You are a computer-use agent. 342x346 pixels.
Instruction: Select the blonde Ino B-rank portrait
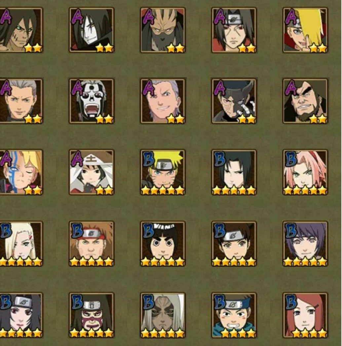[21, 244]
